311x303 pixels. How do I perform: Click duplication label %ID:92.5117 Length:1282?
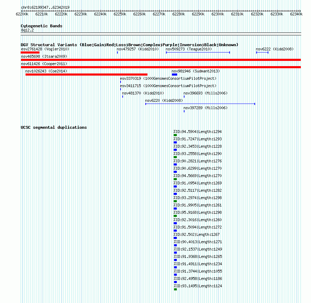point(197,190)
